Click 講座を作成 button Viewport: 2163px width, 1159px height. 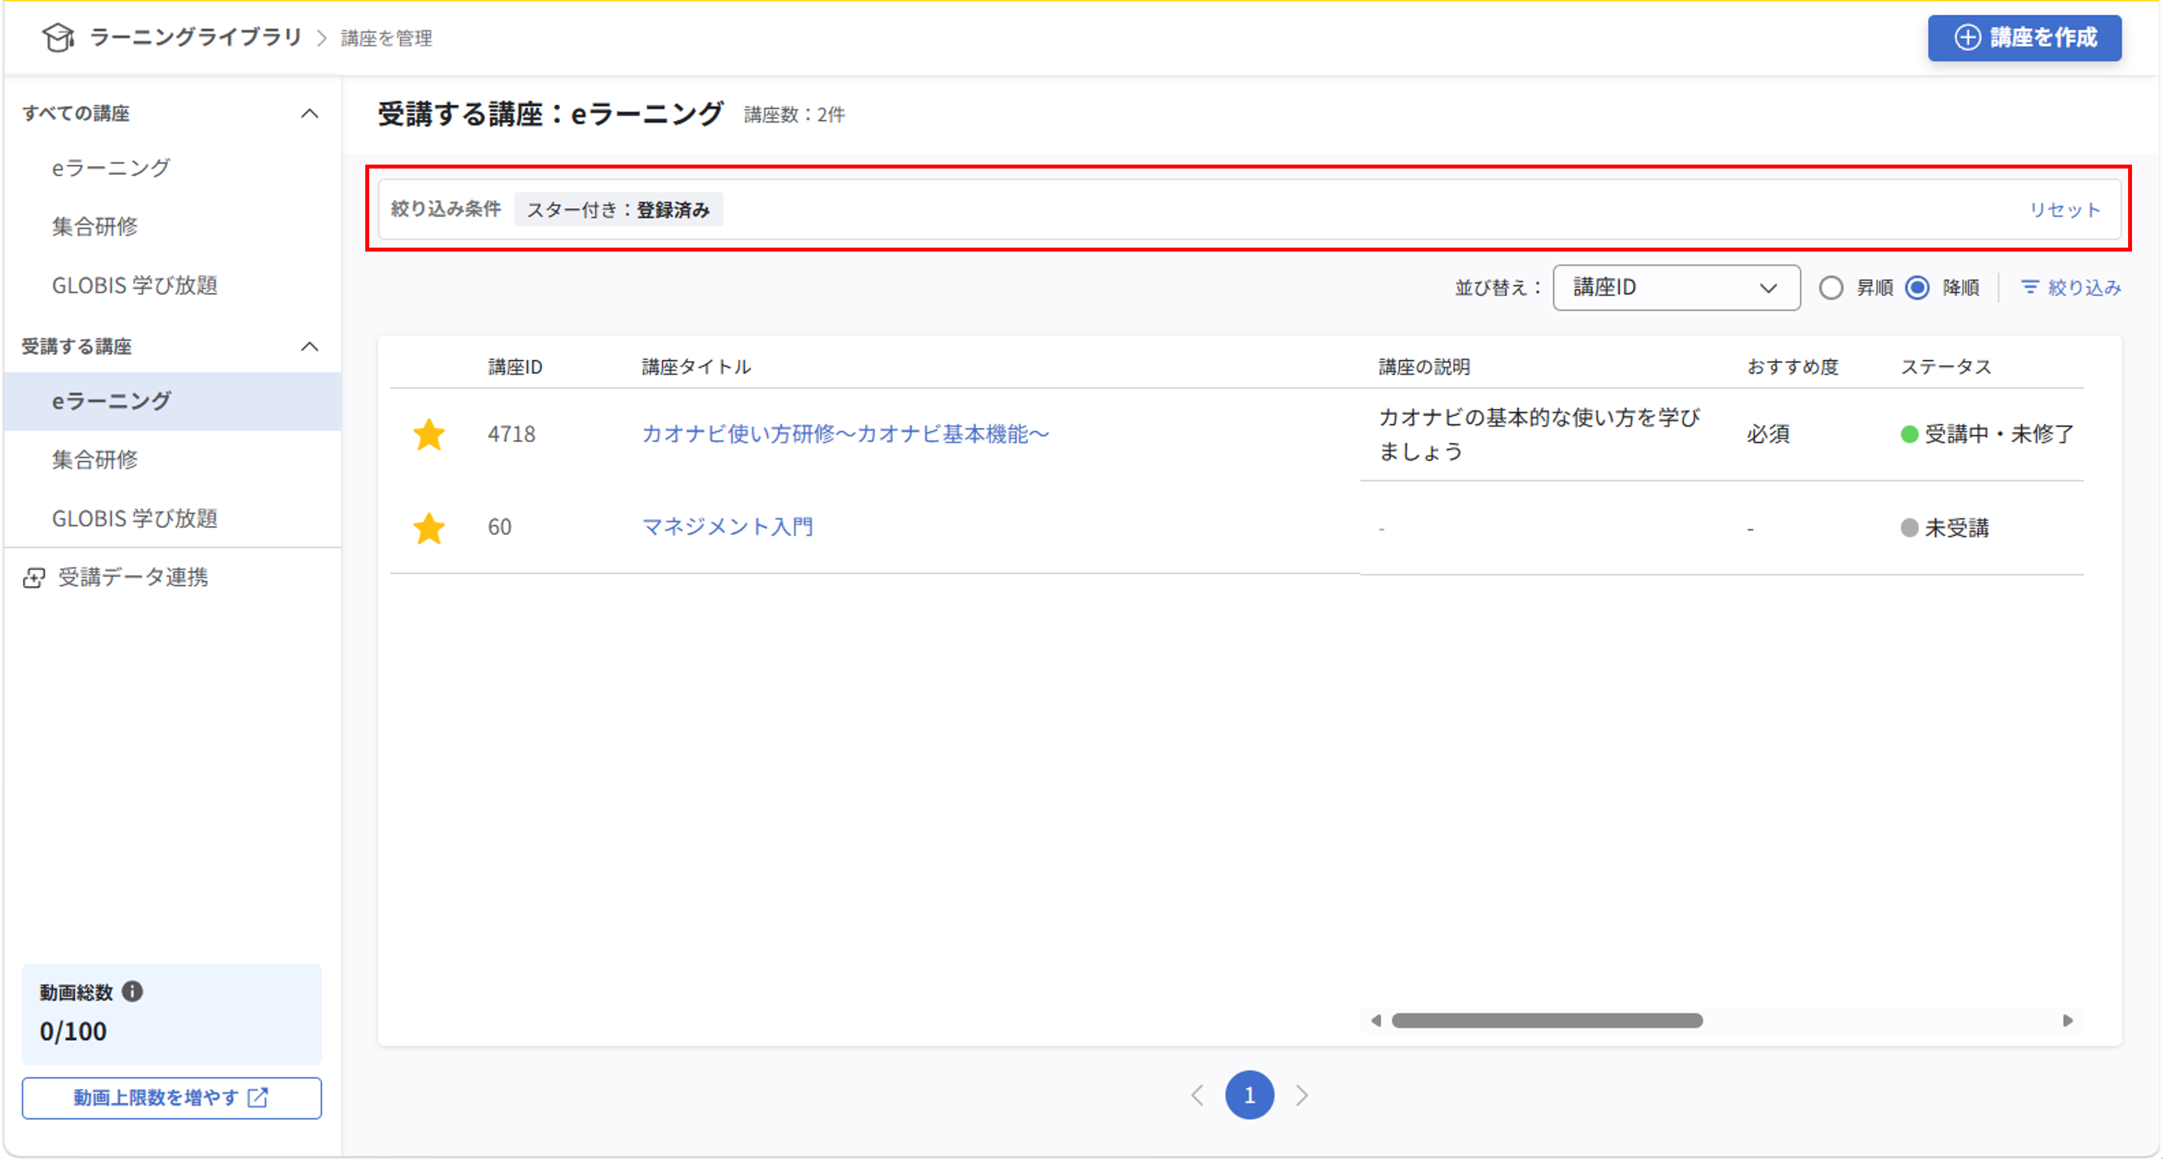[x=2024, y=38]
